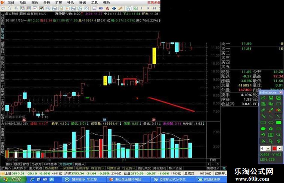The image size is (284, 183).
Task: Select E-Pointer filled rectangle tool
Action: [x=278, y=123]
